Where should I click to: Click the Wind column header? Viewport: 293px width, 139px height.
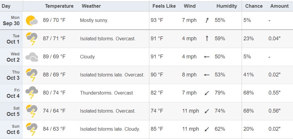click(190, 6)
